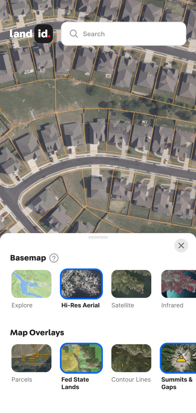This screenshot has width=196, height=413.
Task: Click the Explore label text
Action: click(x=22, y=305)
